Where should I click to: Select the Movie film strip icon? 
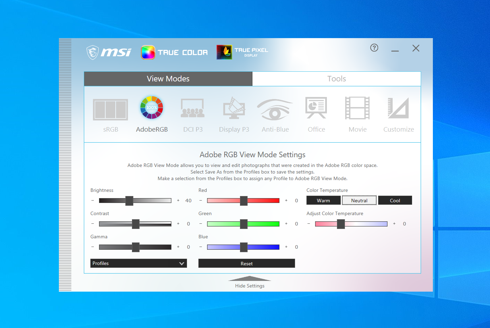(x=357, y=108)
